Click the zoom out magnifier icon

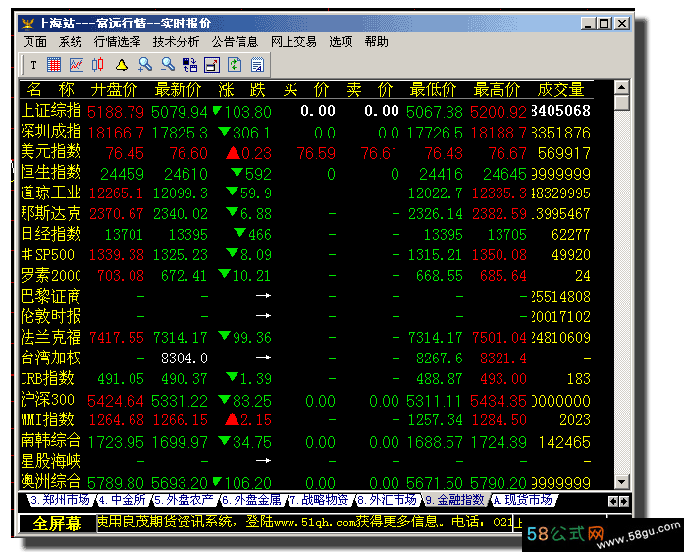[168, 65]
